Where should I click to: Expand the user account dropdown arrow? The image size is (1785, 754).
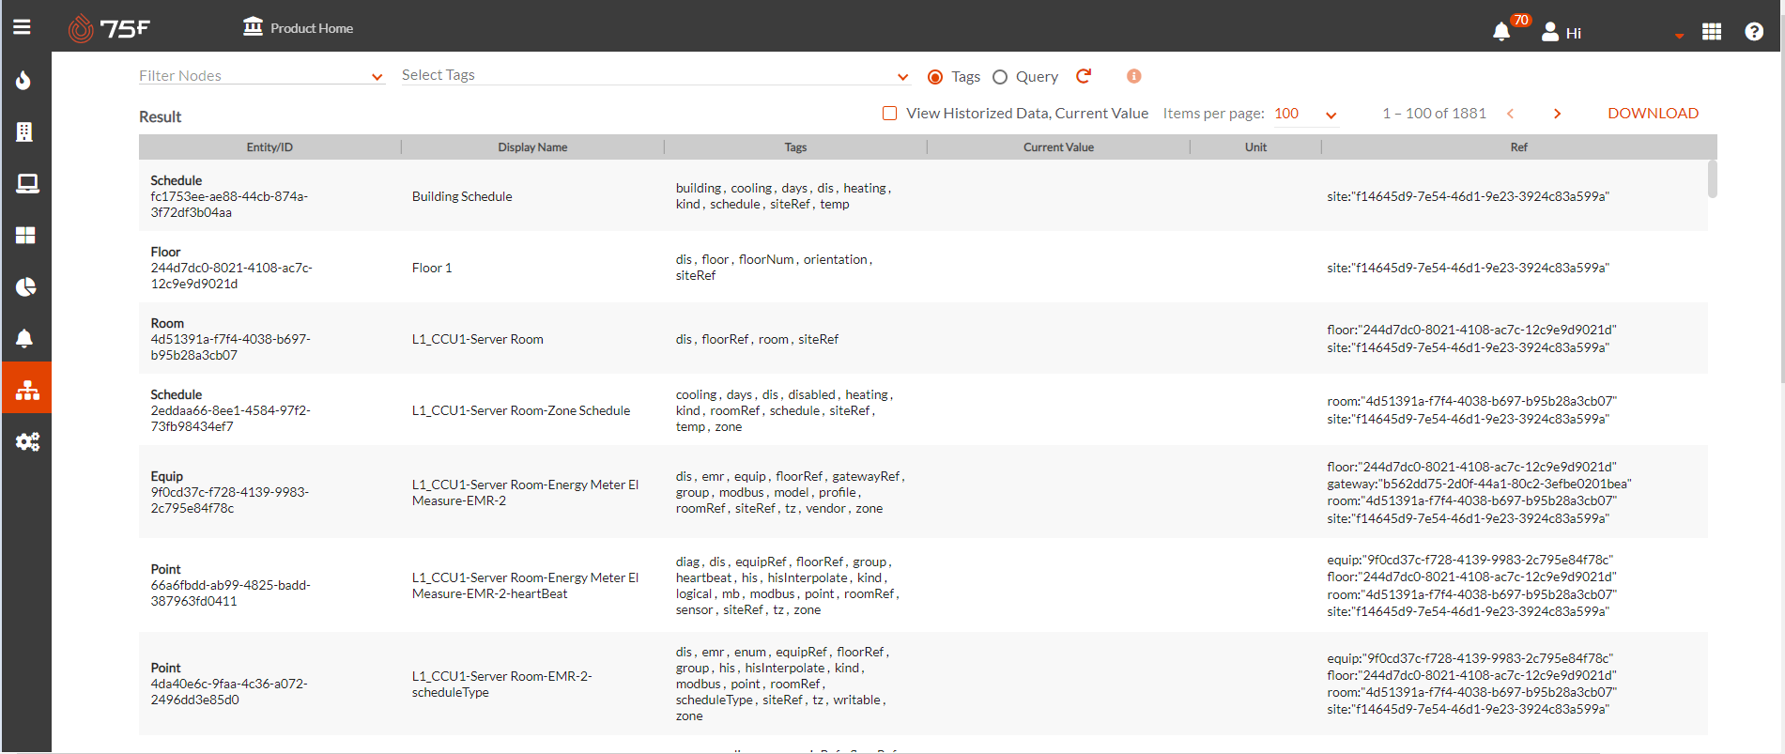click(1679, 36)
